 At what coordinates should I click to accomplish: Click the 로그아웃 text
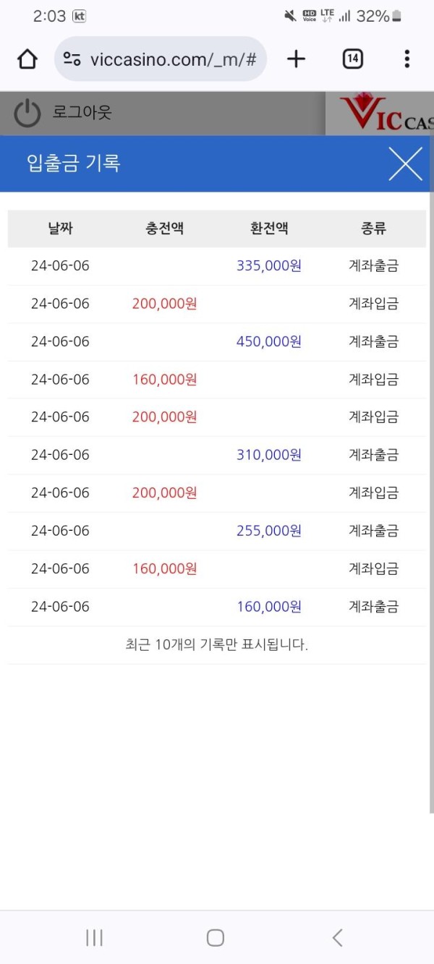(82, 113)
